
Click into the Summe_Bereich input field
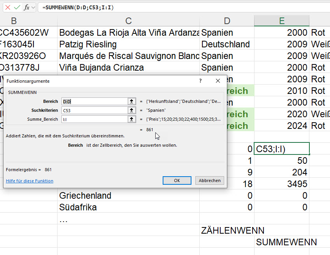[94, 119]
